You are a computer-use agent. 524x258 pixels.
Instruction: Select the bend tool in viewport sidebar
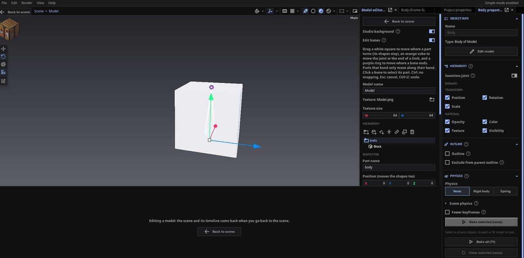[x=3, y=72]
